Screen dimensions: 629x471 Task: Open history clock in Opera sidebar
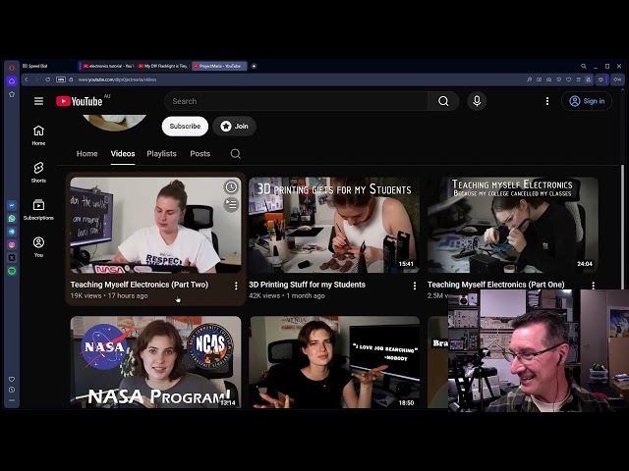(x=12, y=390)
